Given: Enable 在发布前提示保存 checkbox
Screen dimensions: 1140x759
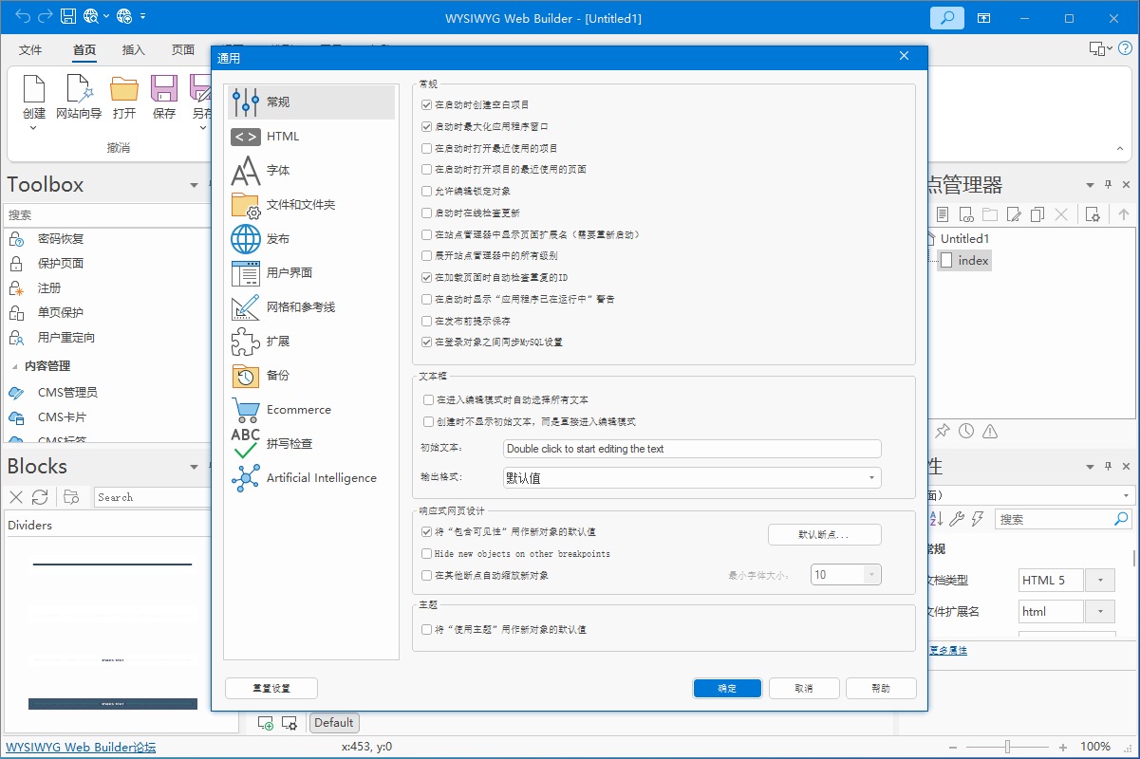Looking at the screenshot, I should click(426, 321).
